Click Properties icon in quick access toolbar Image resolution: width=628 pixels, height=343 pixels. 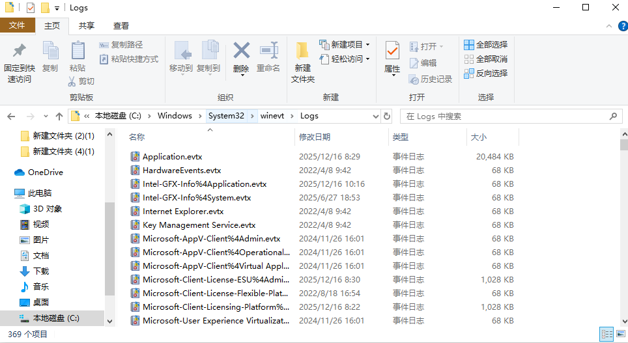click(31, 8)
